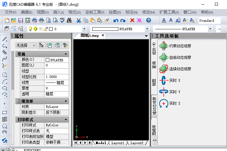Close the 图纸1.dwg tab
This screenshot has width=227, height=151.
(103, 35)
